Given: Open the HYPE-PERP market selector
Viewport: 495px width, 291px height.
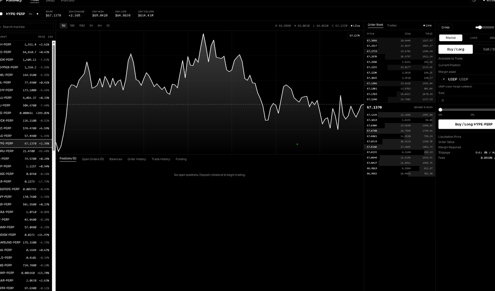Looking at the screenshot, I should pos(15,14).
